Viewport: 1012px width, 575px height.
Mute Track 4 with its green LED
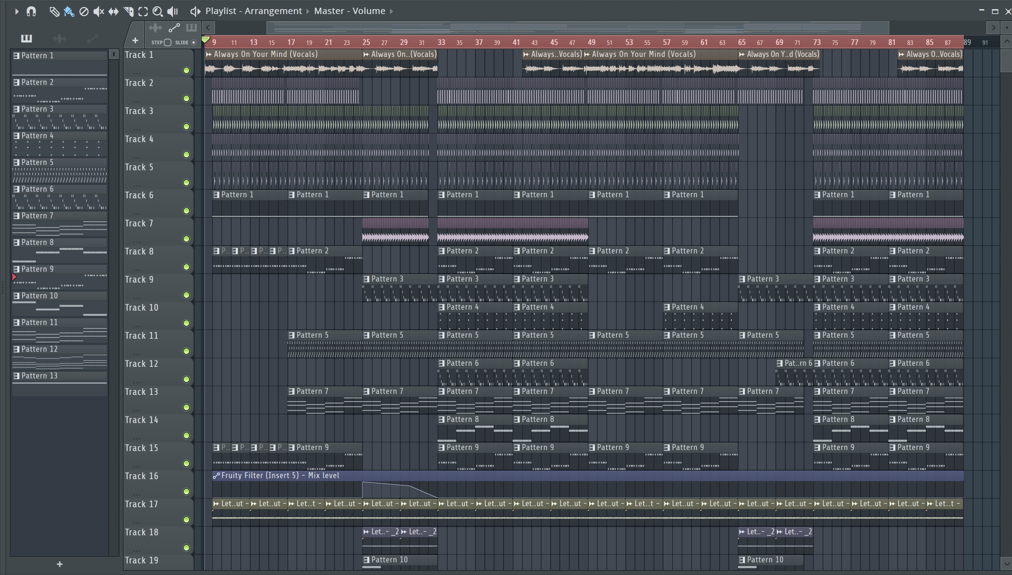[187, 155]
